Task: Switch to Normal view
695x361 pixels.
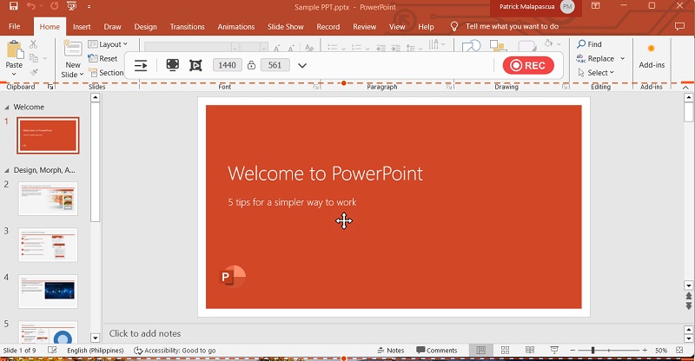Action: [x=481, y=351]
